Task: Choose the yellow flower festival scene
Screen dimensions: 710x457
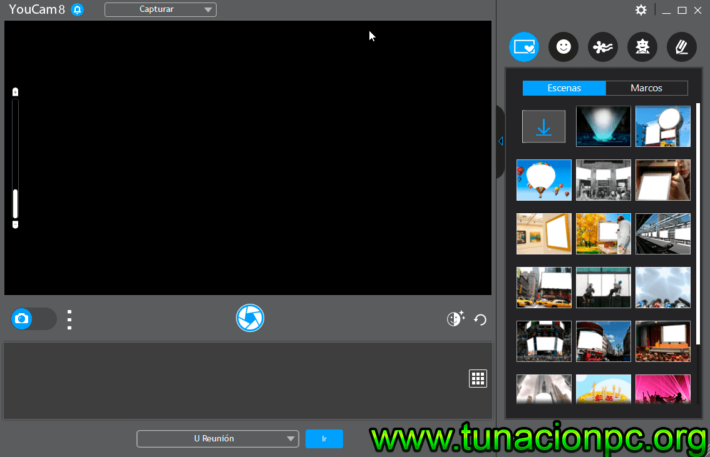Action: pos(603,389)
